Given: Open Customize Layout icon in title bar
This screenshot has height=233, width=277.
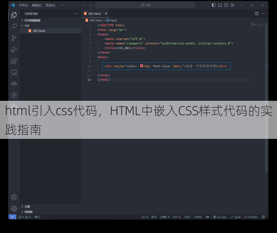Looking at the screenshot, I should 232,5.
